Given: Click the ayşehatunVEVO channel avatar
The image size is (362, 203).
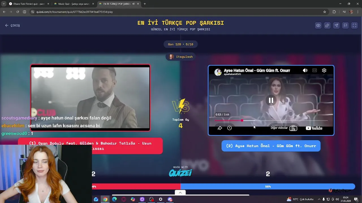Looking at the screenshot, I should [x=218, y=72].
